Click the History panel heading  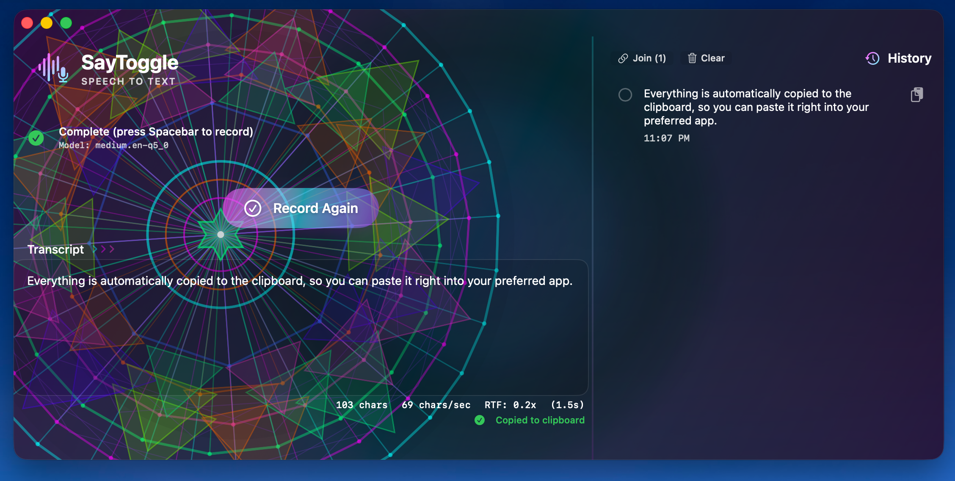tap(909, 58)
